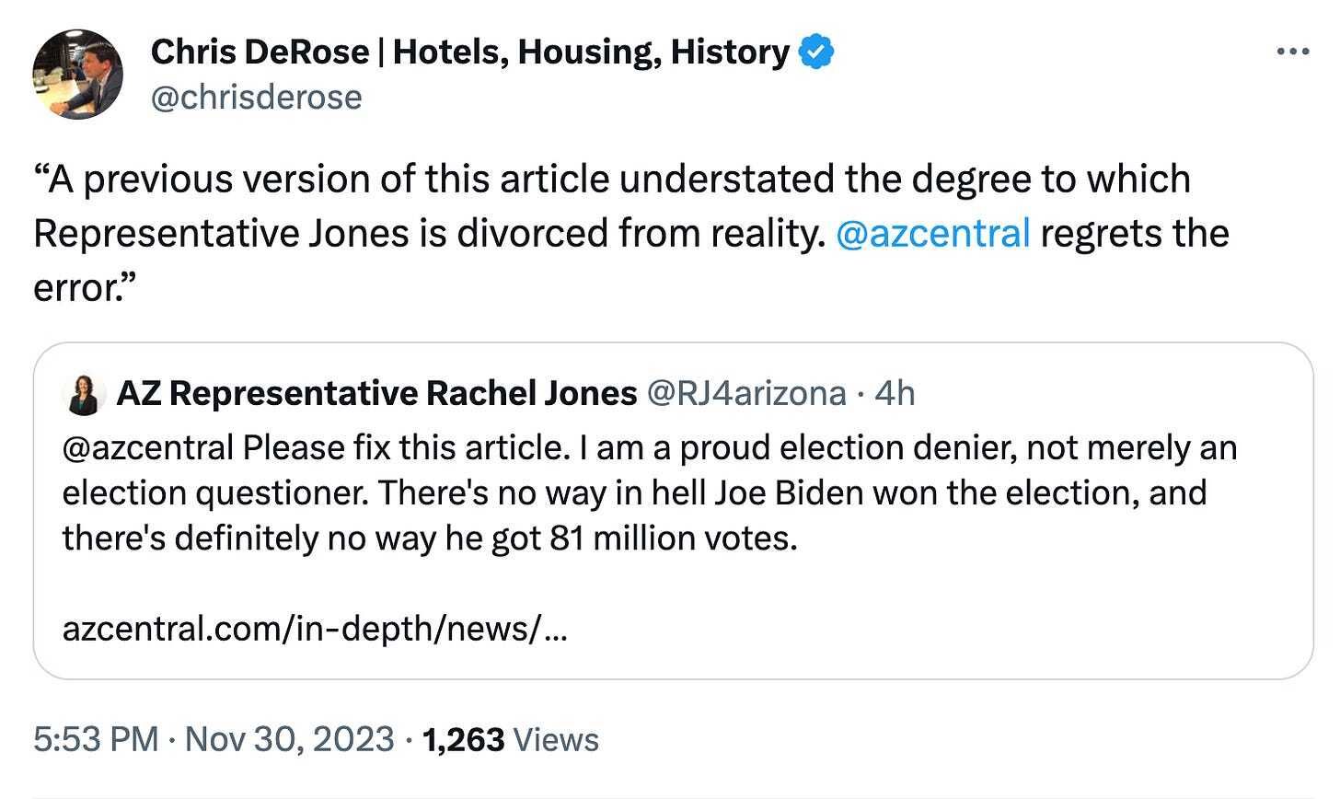Open the azcentral.com/in-depth/news article link
The width and height of the screenshot is (1340, 799).
pos(314,630)
